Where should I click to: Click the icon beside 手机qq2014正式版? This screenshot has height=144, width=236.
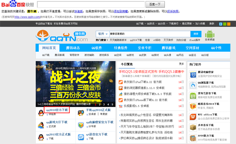(81, 113)
